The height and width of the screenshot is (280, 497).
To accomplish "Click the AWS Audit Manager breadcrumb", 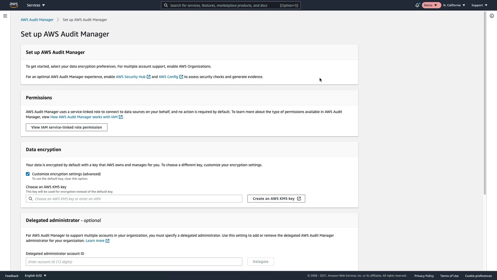I will click(37, 20).
